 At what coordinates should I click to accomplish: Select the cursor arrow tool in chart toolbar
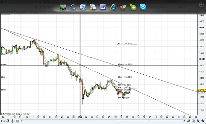36,7
